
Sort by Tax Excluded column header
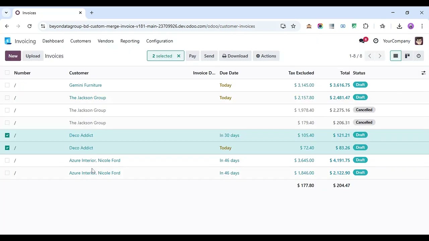point(301,73)
